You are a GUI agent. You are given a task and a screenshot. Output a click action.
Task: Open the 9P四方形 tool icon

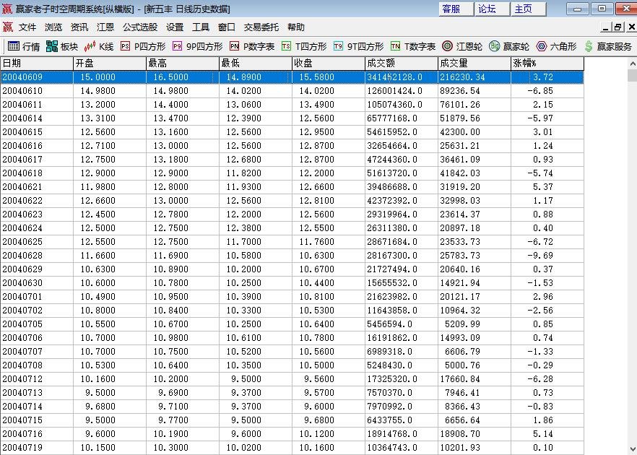click(x=177, y=46)
